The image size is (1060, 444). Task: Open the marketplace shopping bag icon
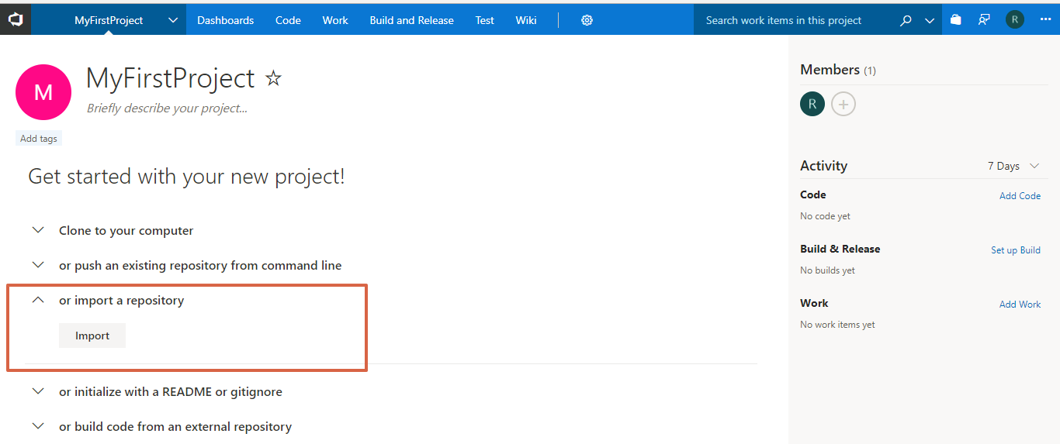coord(956,20)
